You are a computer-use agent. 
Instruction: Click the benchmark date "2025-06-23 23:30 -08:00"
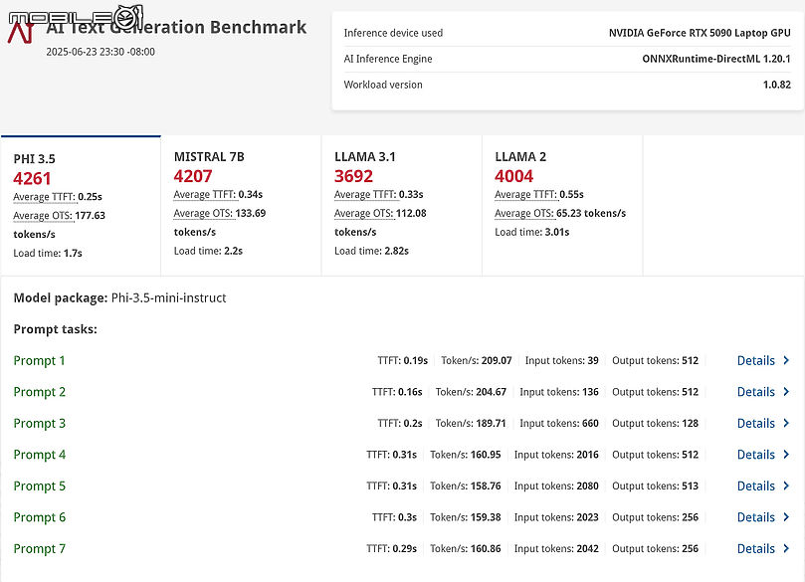pyautogui.click(x=101, y=52)
